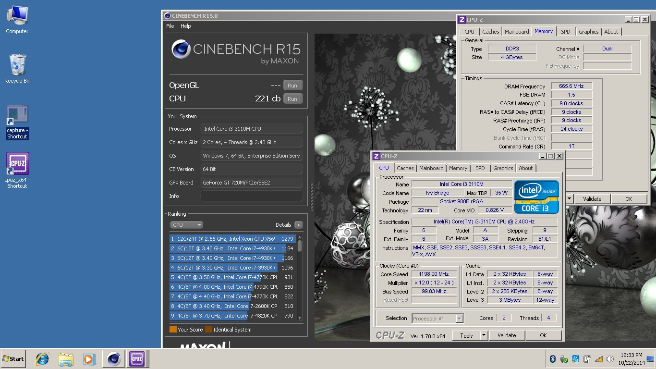Viewport: 656px width, 369px height.
Task: Click Tools button in front CPU-Z
Action: 466,336
